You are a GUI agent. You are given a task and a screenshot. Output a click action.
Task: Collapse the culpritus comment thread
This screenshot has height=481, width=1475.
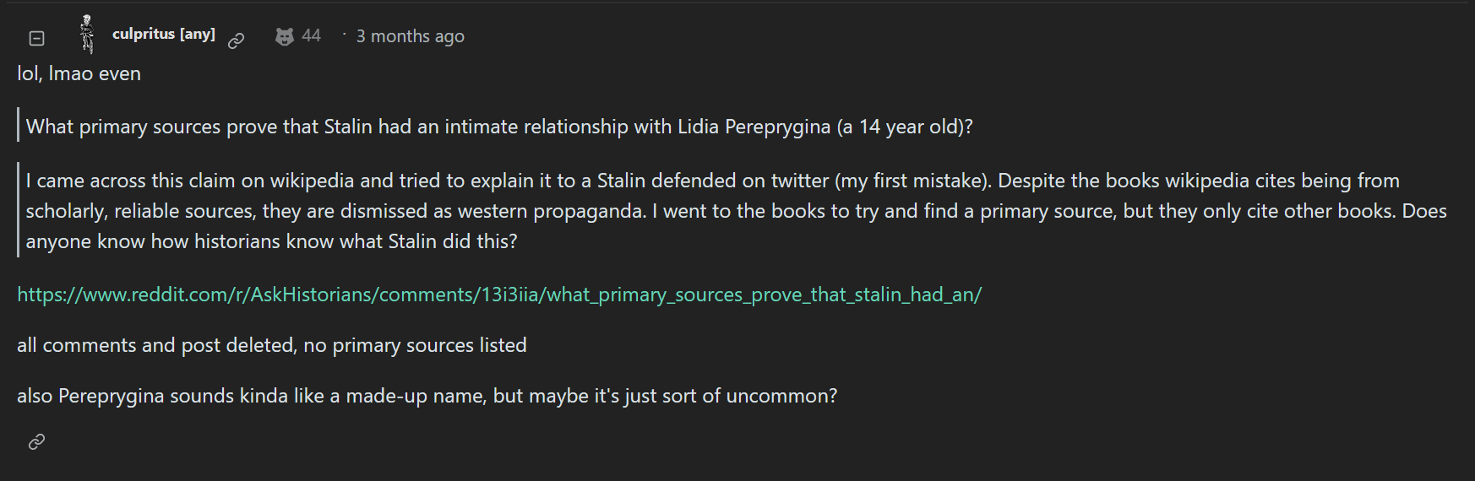coord(36,38)
